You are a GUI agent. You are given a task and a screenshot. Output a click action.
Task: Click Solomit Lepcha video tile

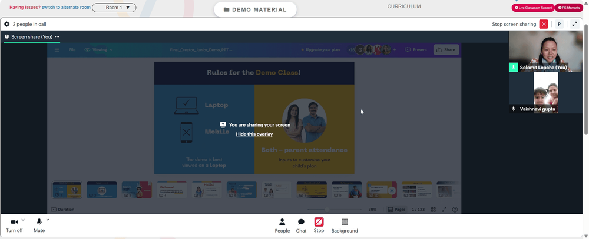click(545, 51)
